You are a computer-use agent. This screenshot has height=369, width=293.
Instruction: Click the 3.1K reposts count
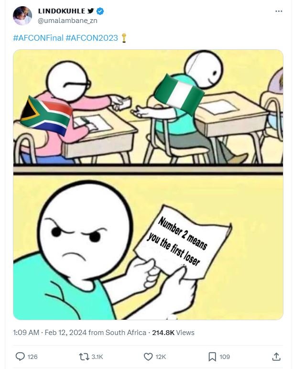[x=98, y=357]
